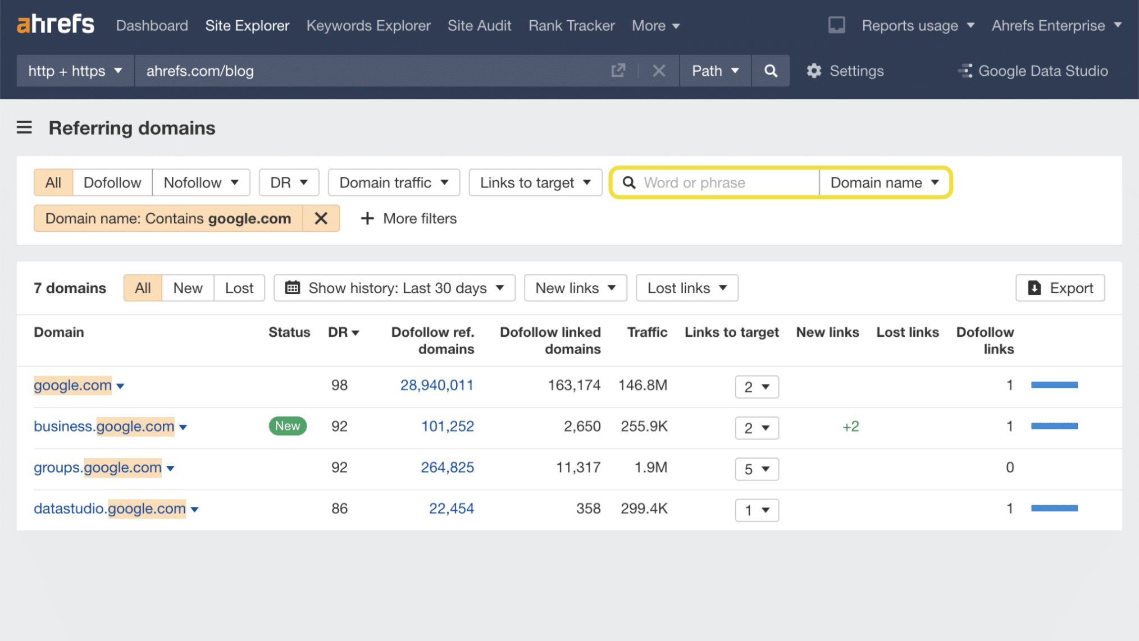The image size is (1139, 641).
Task: Open Show history Last 30 days dropdown
Action: (394, 288)
